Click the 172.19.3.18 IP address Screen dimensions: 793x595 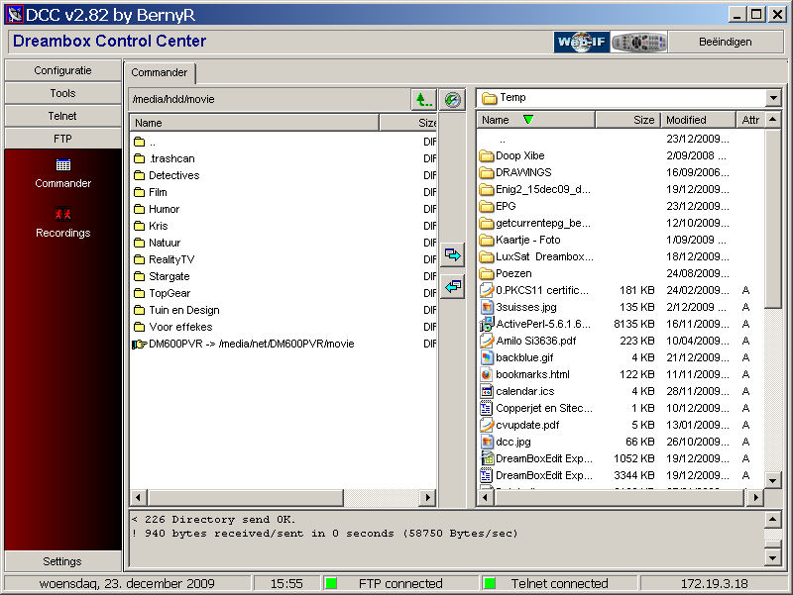coord(714,584)
